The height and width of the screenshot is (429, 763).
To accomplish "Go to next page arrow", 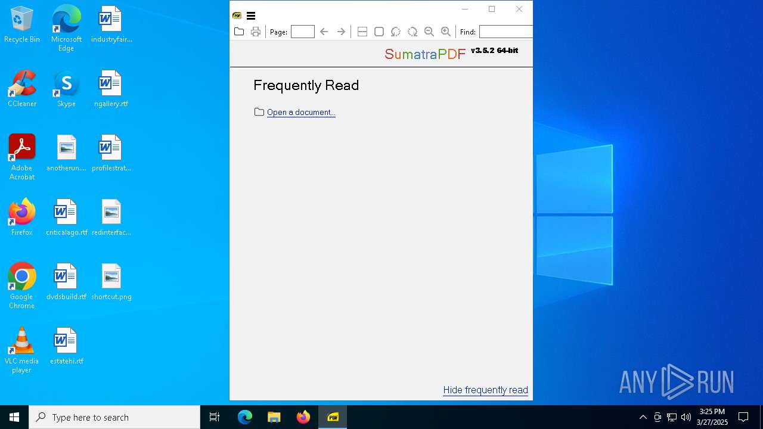I will coord(341,32).
